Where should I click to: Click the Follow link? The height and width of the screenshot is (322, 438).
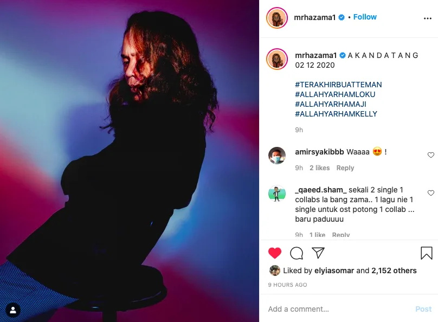tap(365, 17)
